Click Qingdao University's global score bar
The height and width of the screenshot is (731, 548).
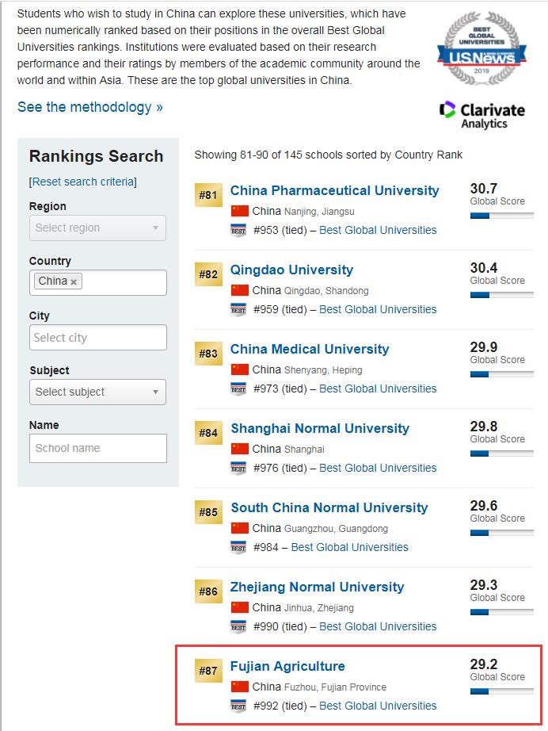point(501,295)
